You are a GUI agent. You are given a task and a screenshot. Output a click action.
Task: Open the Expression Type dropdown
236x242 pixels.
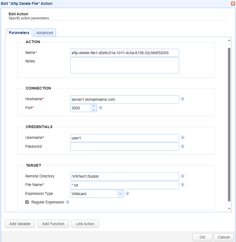tap(120, 193)
